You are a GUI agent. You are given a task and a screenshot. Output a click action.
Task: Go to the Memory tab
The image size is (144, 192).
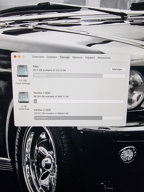pos(77,57)
